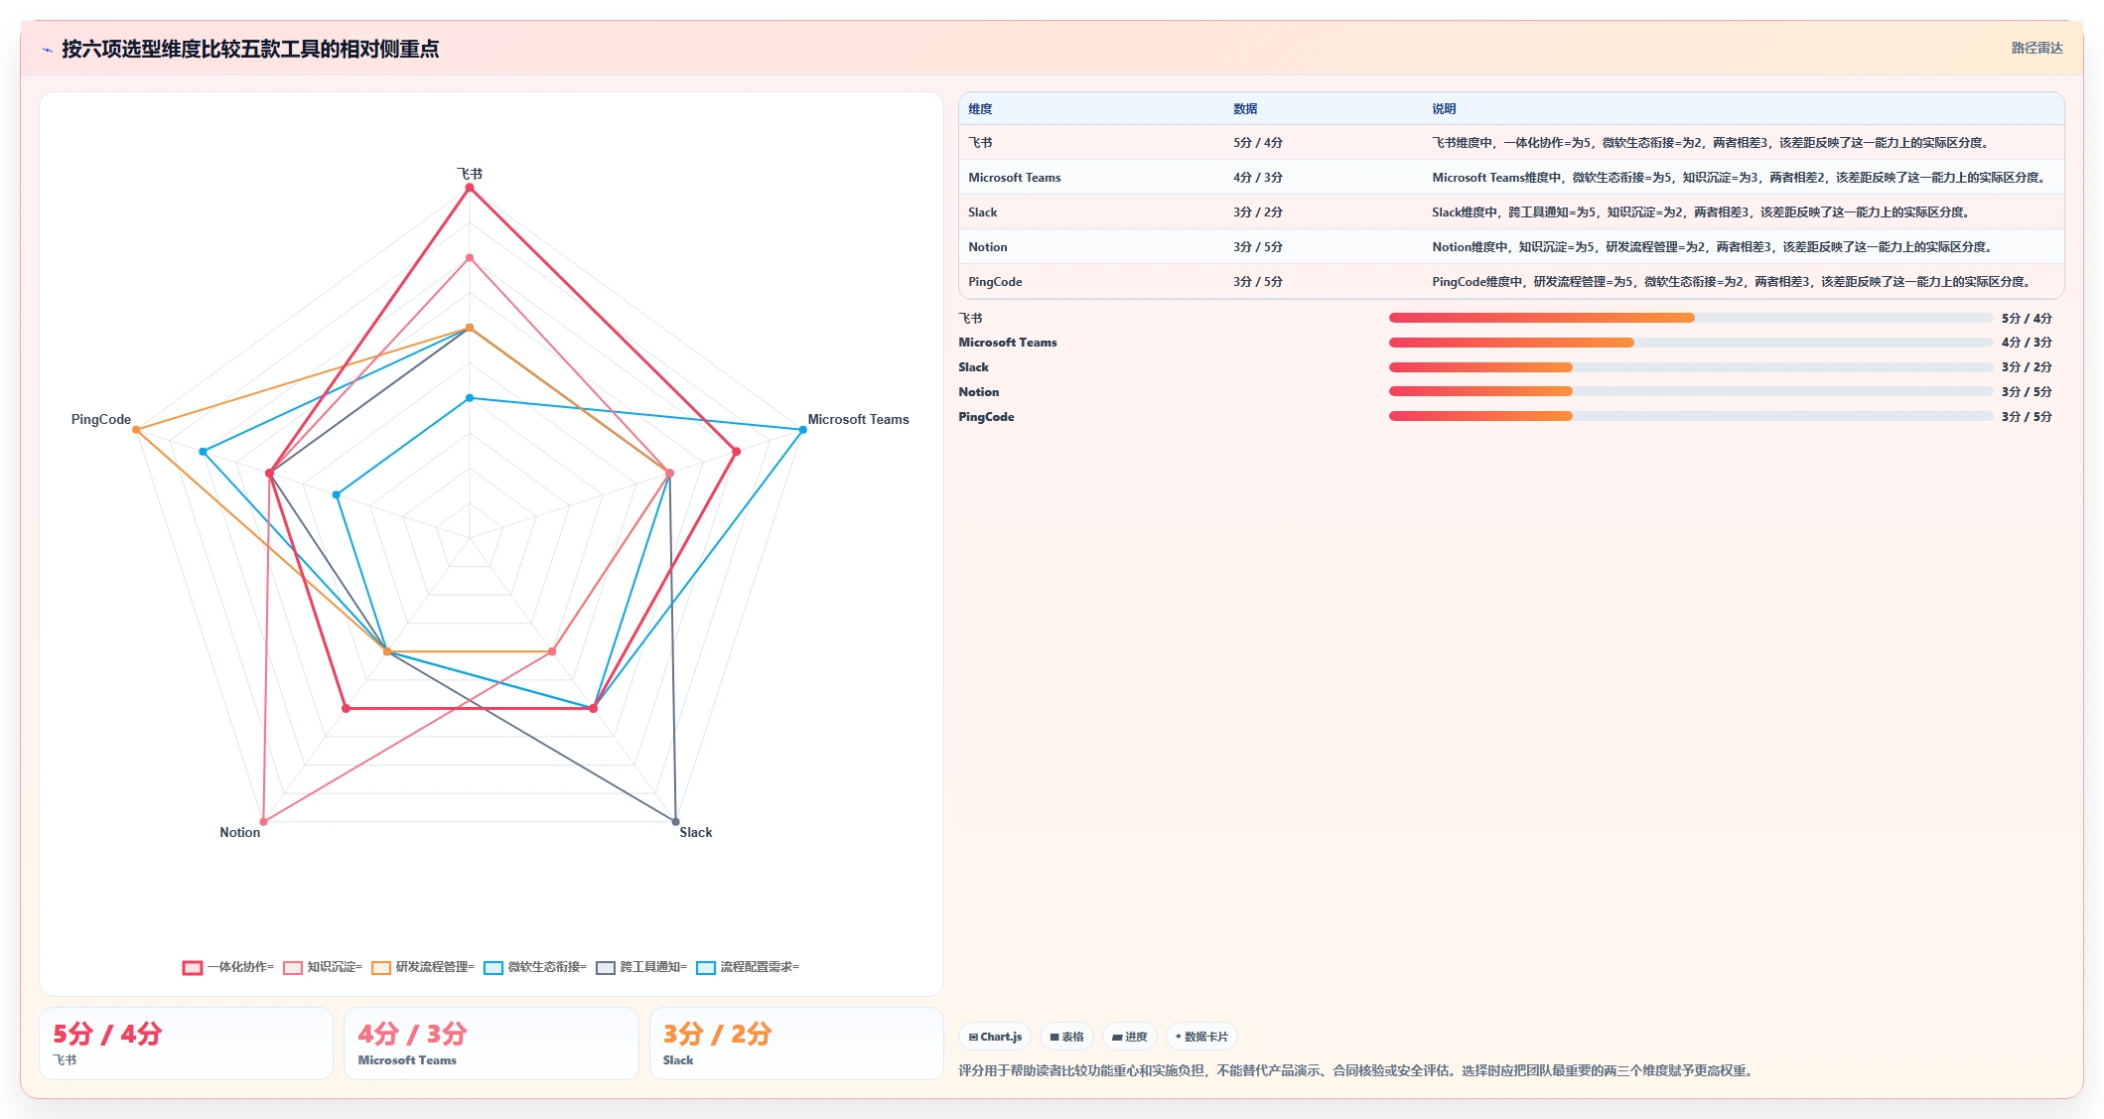Click the footnote text starting 评分用于帮助读者

pyautogui.click(x=1357, y=1071)
